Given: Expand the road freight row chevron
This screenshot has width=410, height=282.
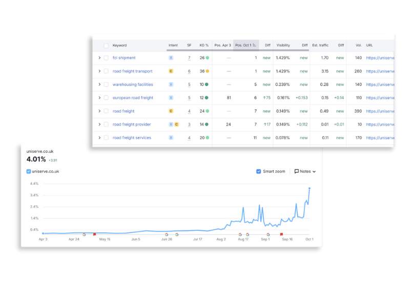Looking at the screenshot, I should click(99, 111).
